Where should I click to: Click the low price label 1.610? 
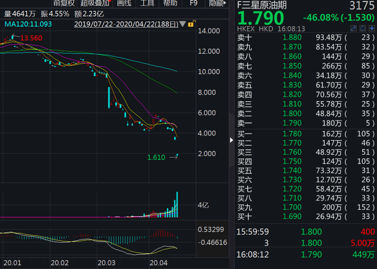(156, 157)
